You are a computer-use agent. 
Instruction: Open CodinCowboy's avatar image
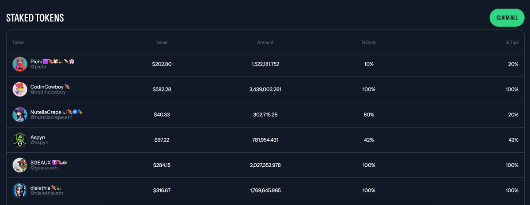[x=20, y=89]
